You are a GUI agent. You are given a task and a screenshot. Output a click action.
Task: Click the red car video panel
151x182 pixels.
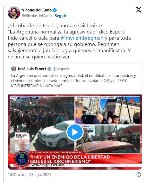click(108, 139)
